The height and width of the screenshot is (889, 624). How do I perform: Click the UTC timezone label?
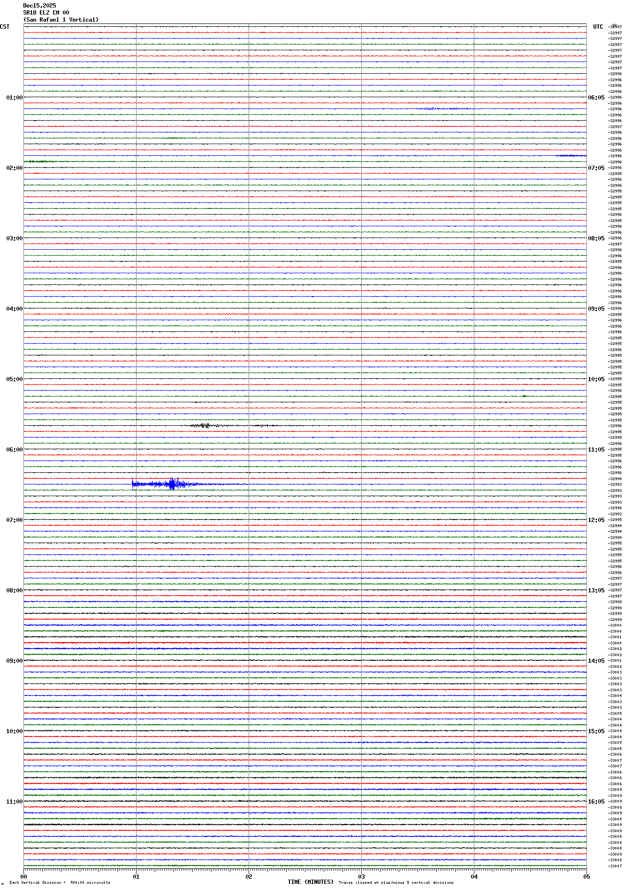coord(598,27)
